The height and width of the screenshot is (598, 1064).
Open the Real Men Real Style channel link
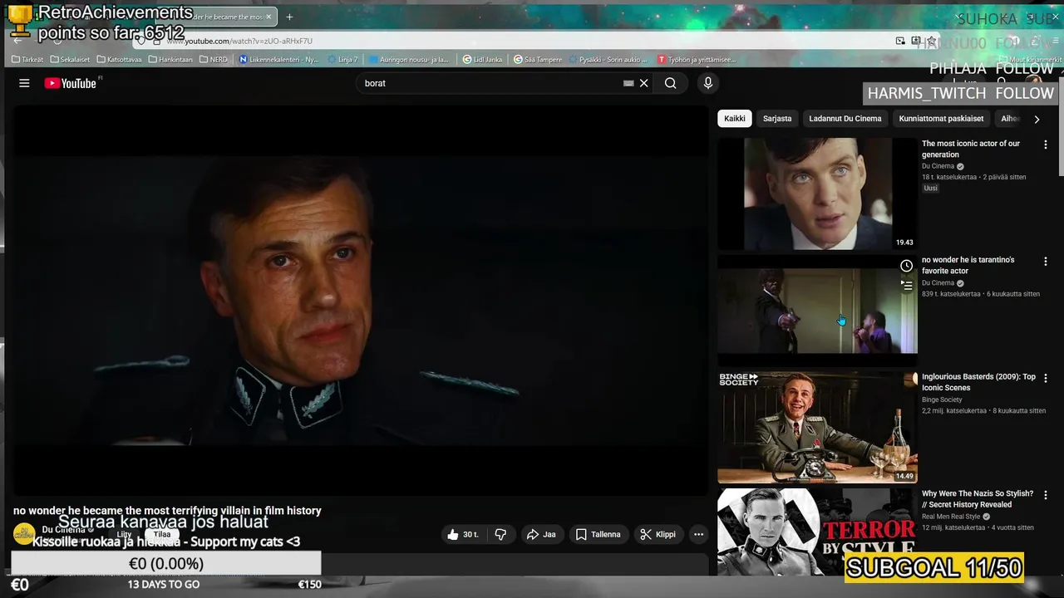(x=951, y=517)
